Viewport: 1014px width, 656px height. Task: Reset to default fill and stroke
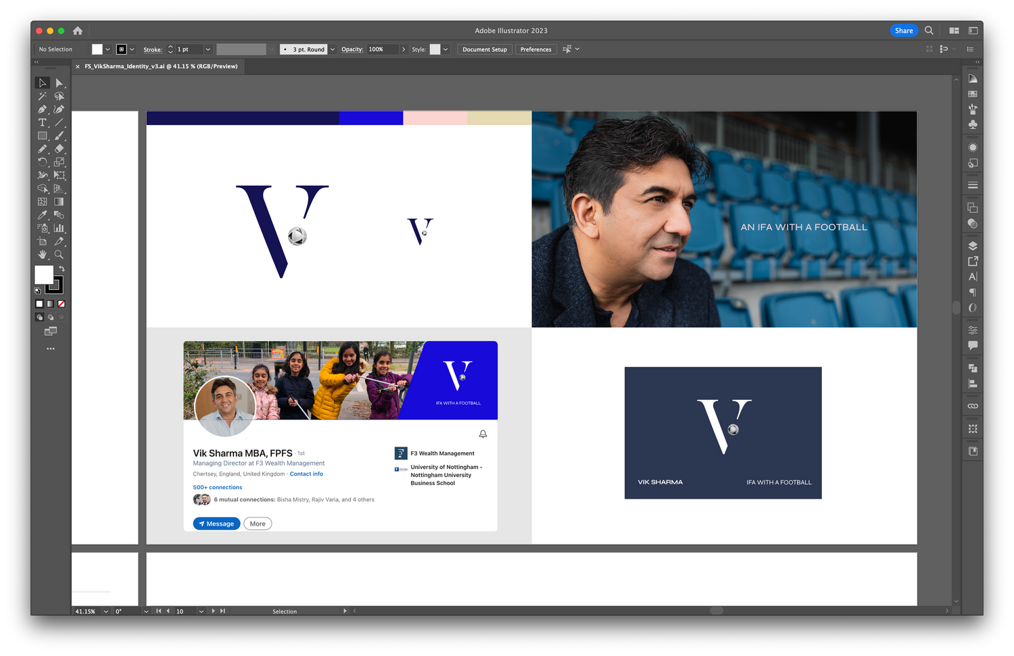pos(38,291)
